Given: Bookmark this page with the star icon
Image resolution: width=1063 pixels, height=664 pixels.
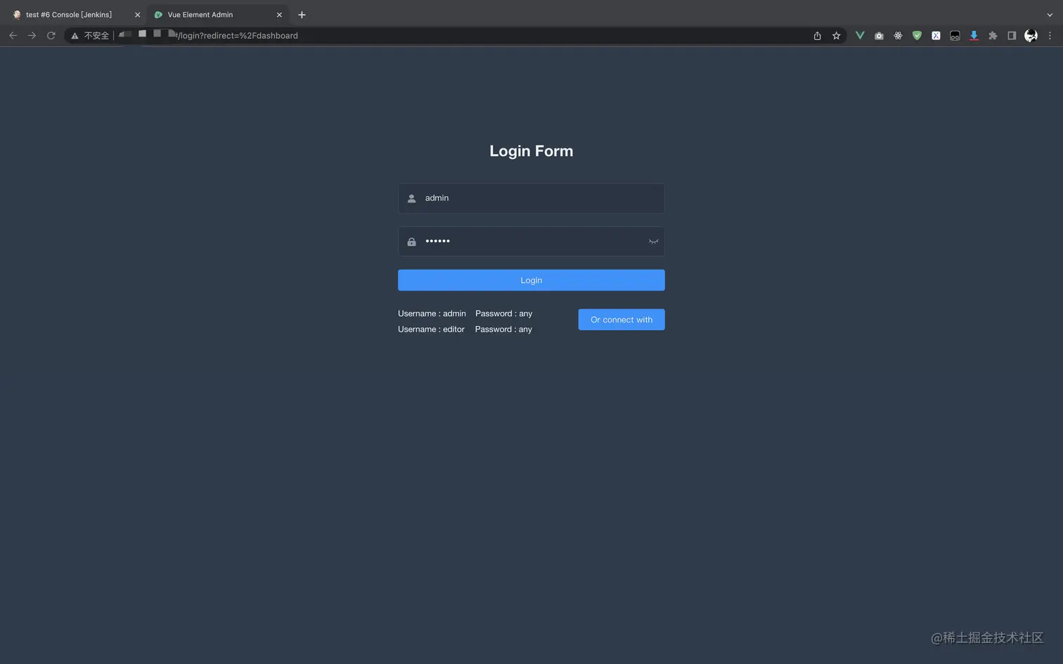Looking at the screenshot, I should (x=836, y=36).
